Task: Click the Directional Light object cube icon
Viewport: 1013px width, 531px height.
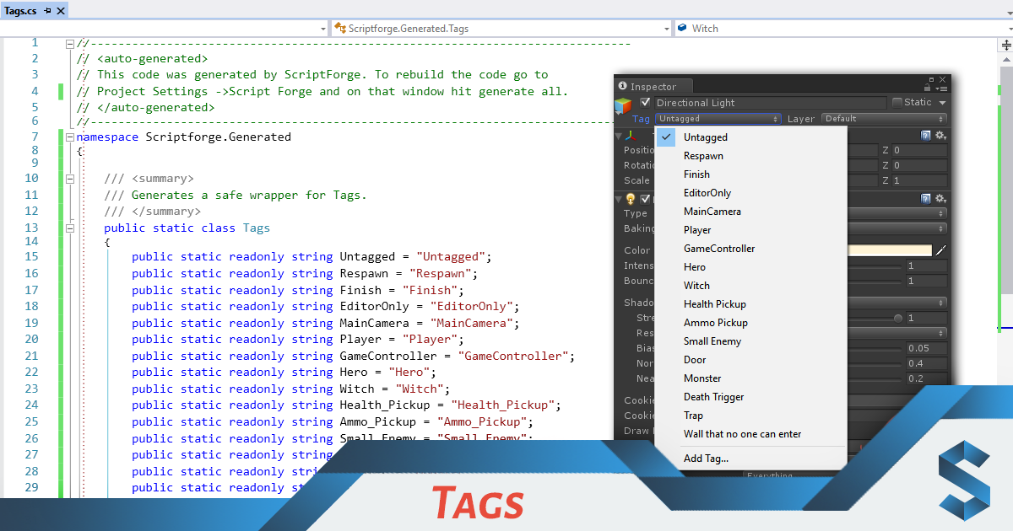Action: (623, 105)
